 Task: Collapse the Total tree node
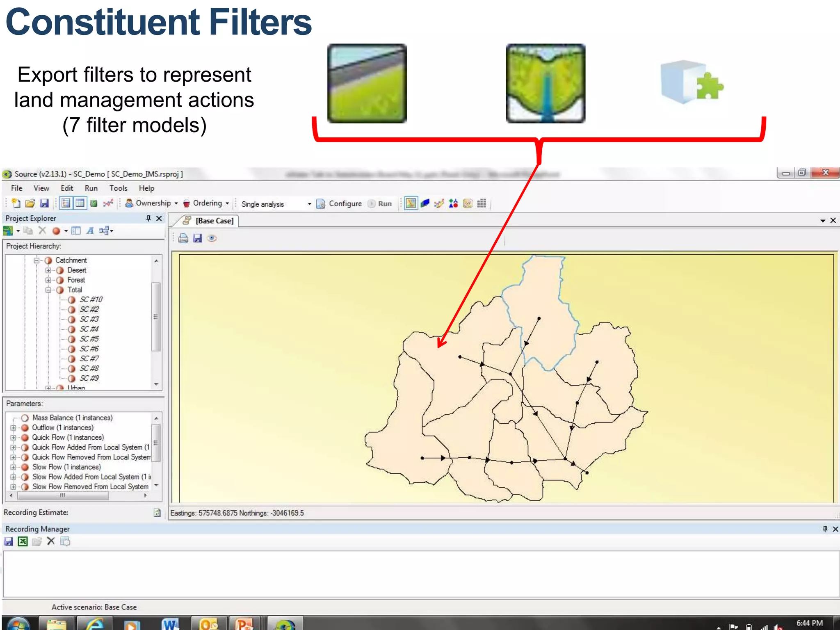point(48,290)
